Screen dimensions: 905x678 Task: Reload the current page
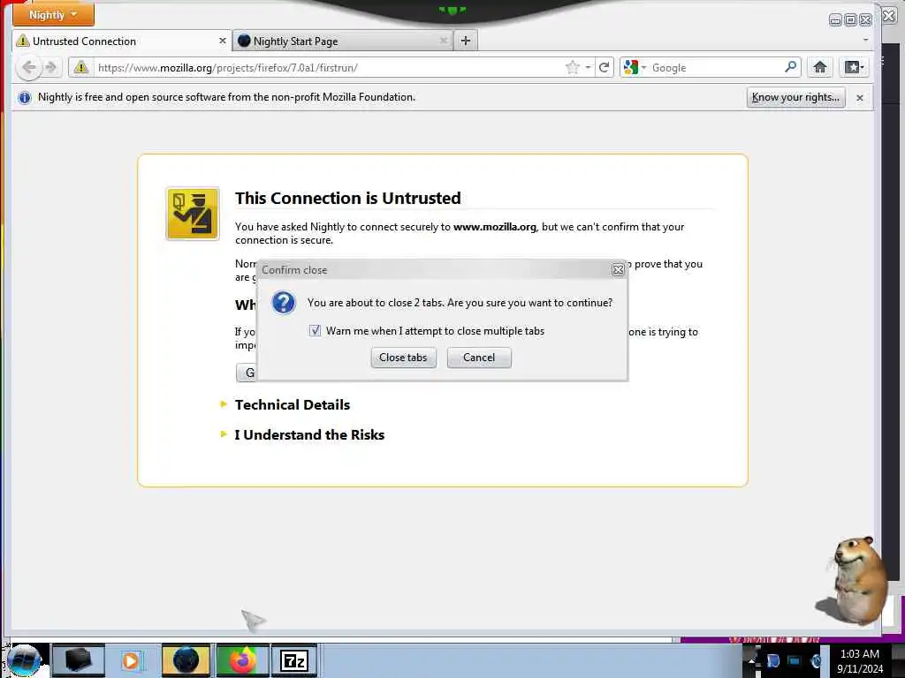604,67
